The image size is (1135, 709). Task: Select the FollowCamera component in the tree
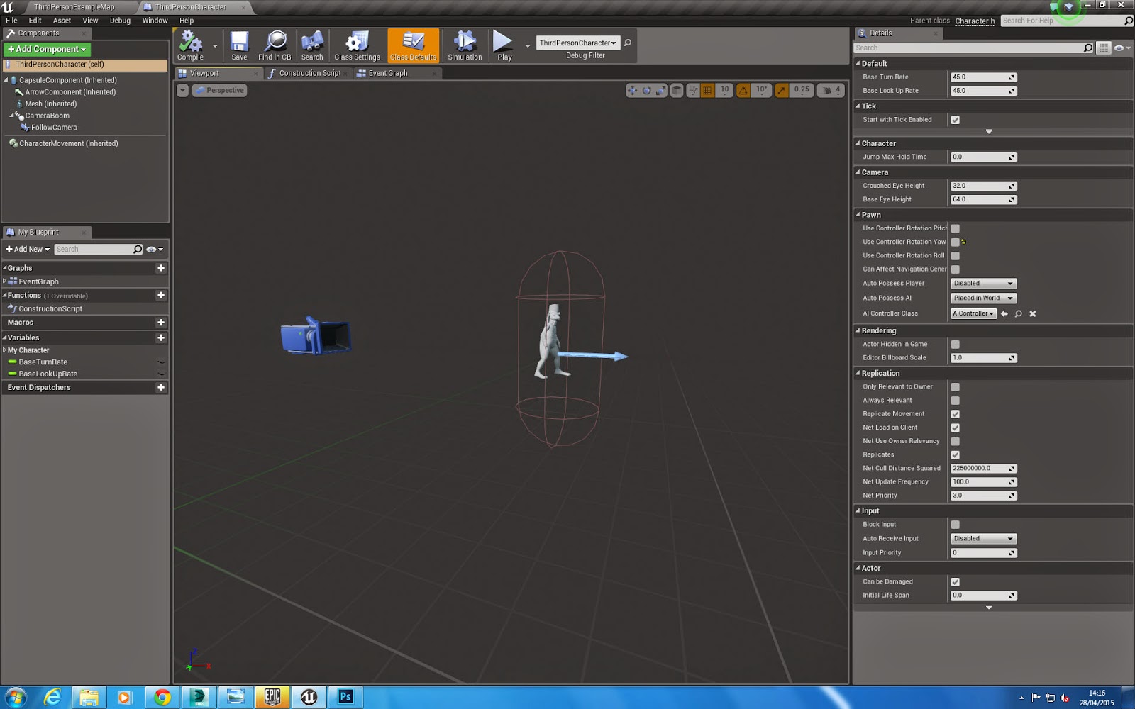coord(54,128)
